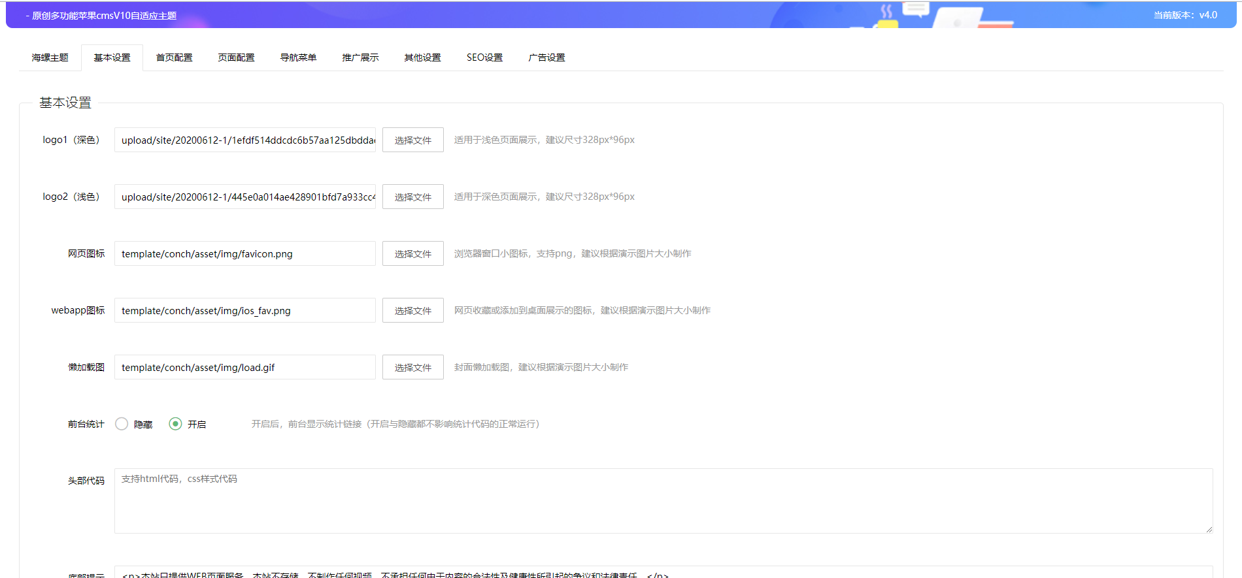Click hint 开启后，前台显示统计链接
The width and height of the screenshot is (1242, 578).
coord(307,424)
